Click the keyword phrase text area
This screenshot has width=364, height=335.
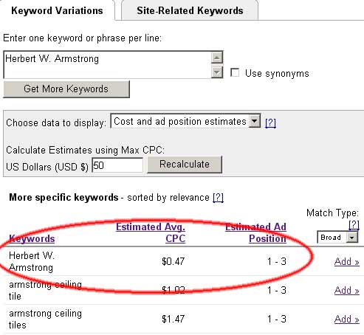(108, 65)
